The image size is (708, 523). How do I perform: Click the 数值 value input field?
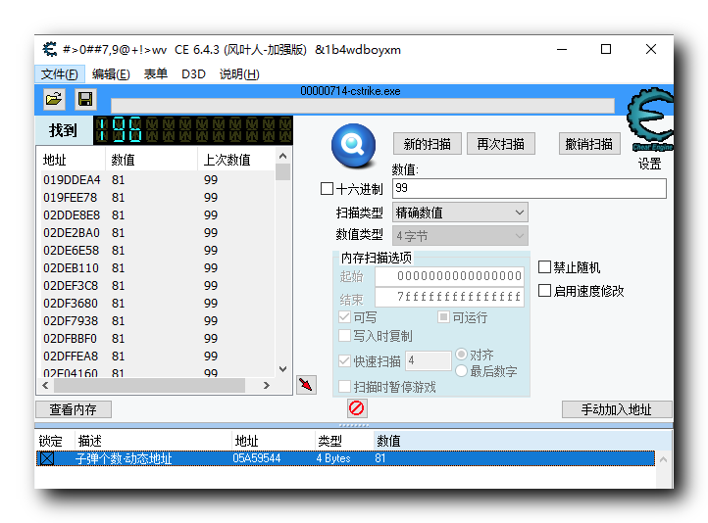pyautogui.click(x=530, y=188)
